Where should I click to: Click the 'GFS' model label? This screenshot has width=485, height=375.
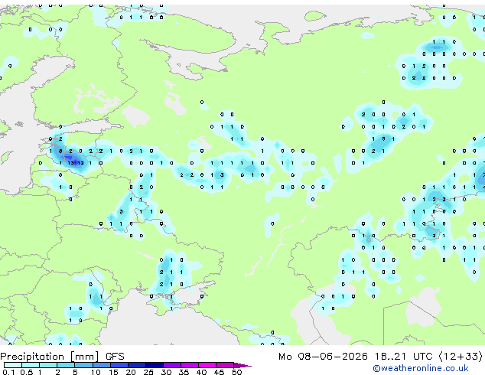pos(115,357)
